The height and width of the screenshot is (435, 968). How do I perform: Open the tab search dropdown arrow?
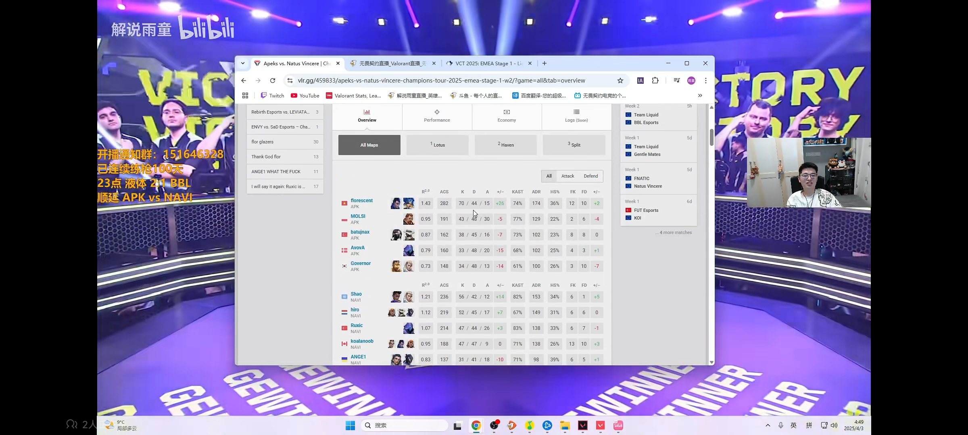pos(243,63)
